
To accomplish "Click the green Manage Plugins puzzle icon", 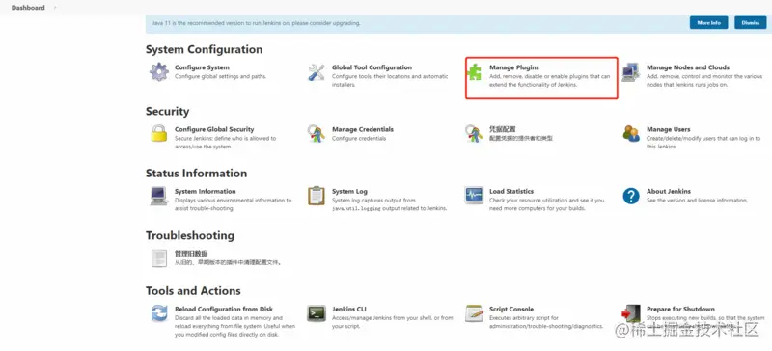I will point(474,72).
